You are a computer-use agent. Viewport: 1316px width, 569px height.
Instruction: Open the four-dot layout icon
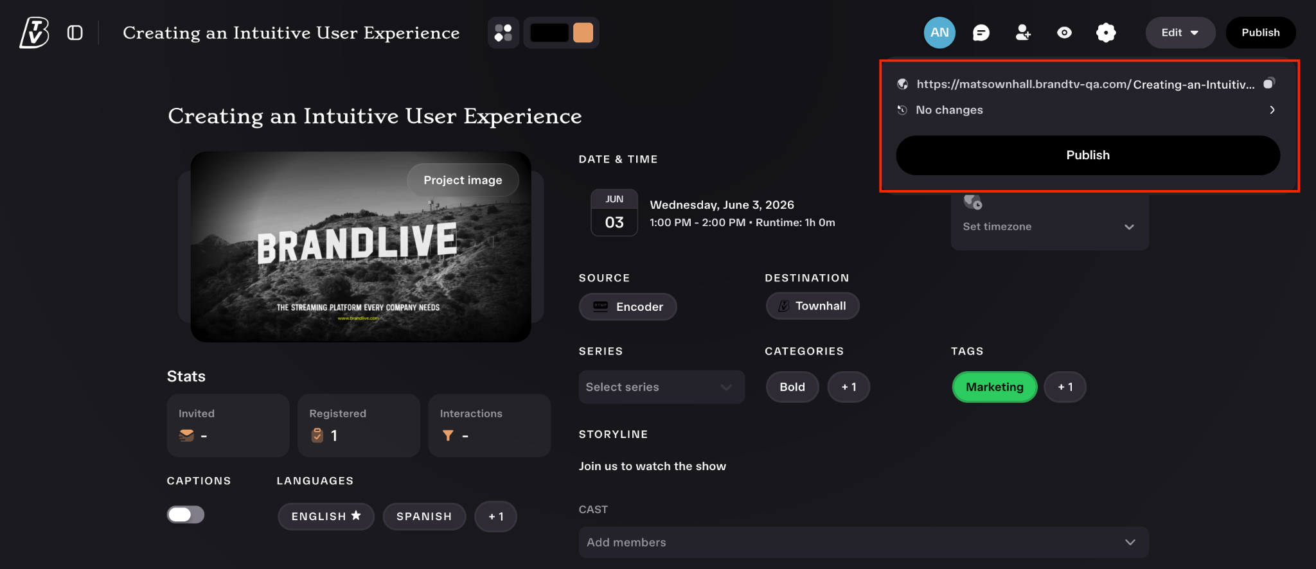(x=503, y=33)
